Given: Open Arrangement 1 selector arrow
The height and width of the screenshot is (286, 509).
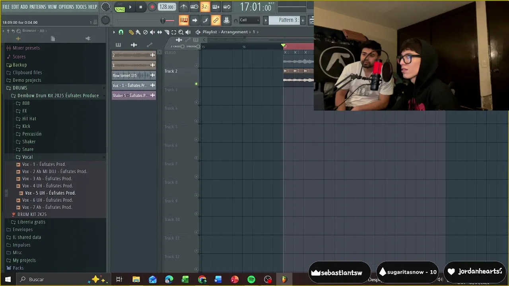Looking at the screenshot, I should coord(258,32).
